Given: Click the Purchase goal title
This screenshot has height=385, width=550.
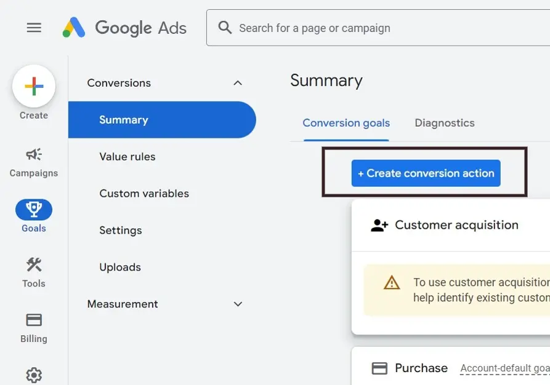Looking at the screenshot, I should (421, 368).
